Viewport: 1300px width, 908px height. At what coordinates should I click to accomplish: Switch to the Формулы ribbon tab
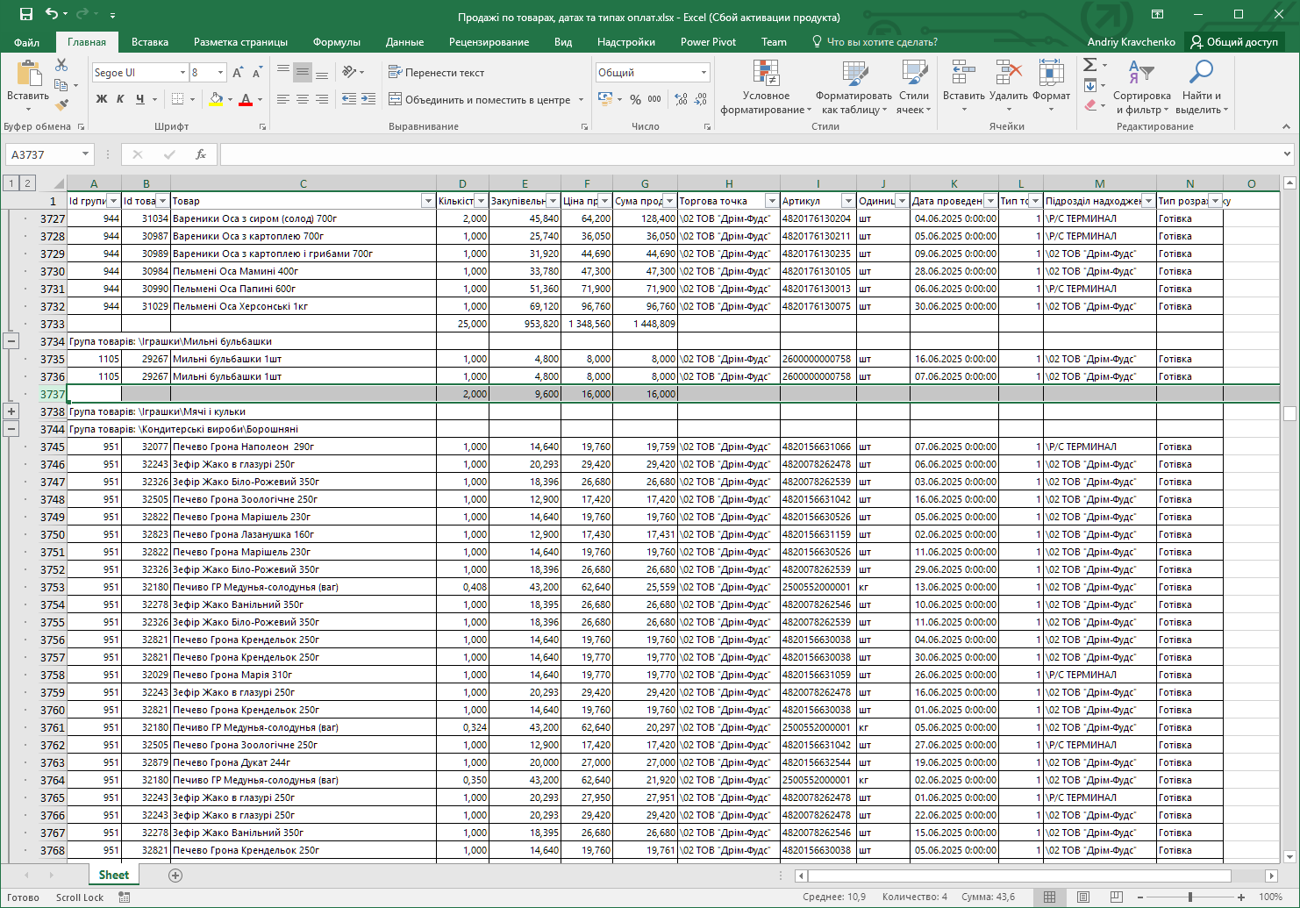coord(337,42)
